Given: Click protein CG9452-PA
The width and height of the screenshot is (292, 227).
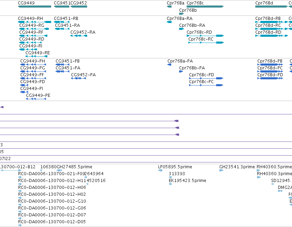Looking at the screenshot, I should (83, 75).
